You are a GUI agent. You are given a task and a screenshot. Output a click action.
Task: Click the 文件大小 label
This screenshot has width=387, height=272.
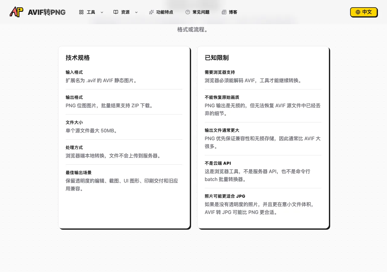point(74,122)
